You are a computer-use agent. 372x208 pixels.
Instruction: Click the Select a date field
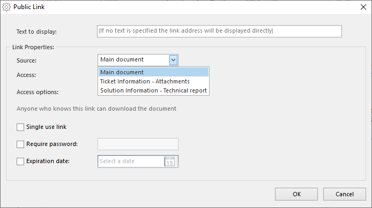point(131,161)
